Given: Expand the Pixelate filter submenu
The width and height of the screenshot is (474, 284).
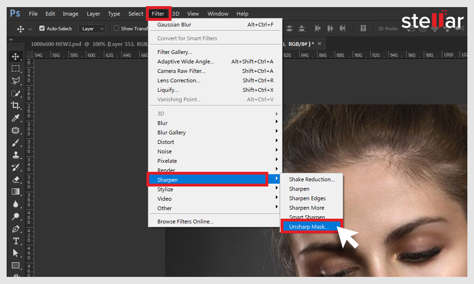Looking at the screenshot, I should tap(214, 161).
